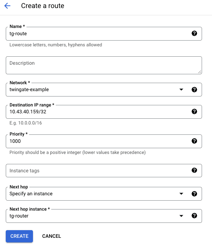Image resolution: width=212 pixels, height=247 pixels.
Task: Click the CANCEL button
Action: tap(52, 236)
